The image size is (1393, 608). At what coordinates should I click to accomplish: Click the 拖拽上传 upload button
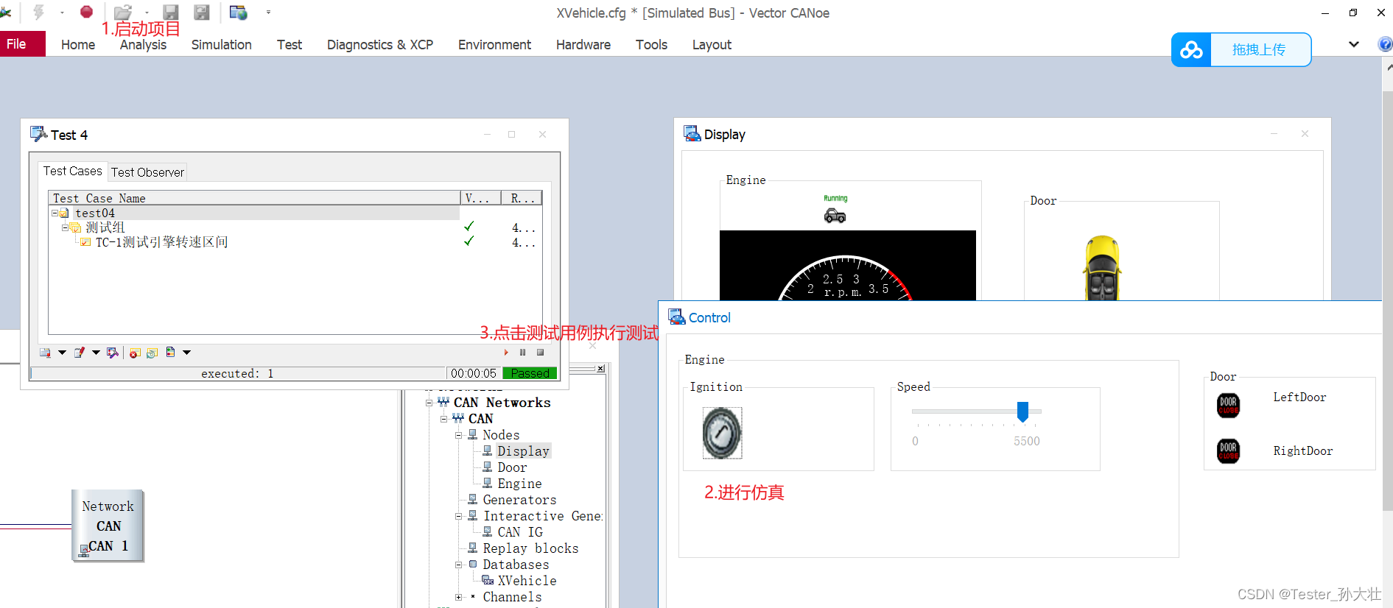(x=1260, y=49)
